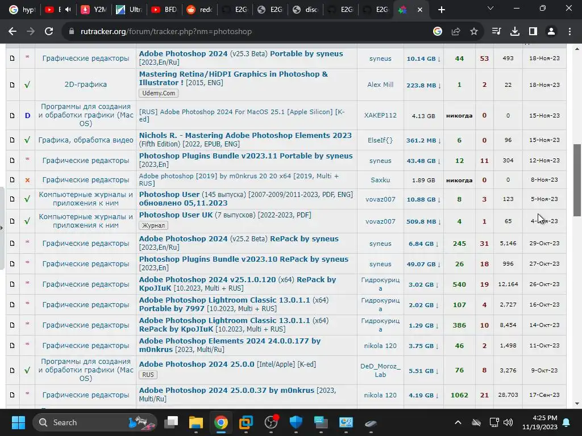Download the 10.88 GB torrent
582x436 pixels.
click(423, 199)
